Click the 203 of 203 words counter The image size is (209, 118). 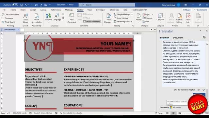pos(20,113)
